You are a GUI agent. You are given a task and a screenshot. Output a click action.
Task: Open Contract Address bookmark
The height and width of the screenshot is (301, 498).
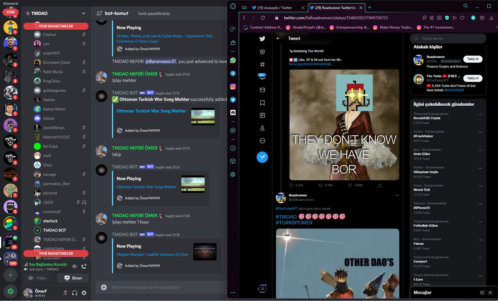[263, 27]
